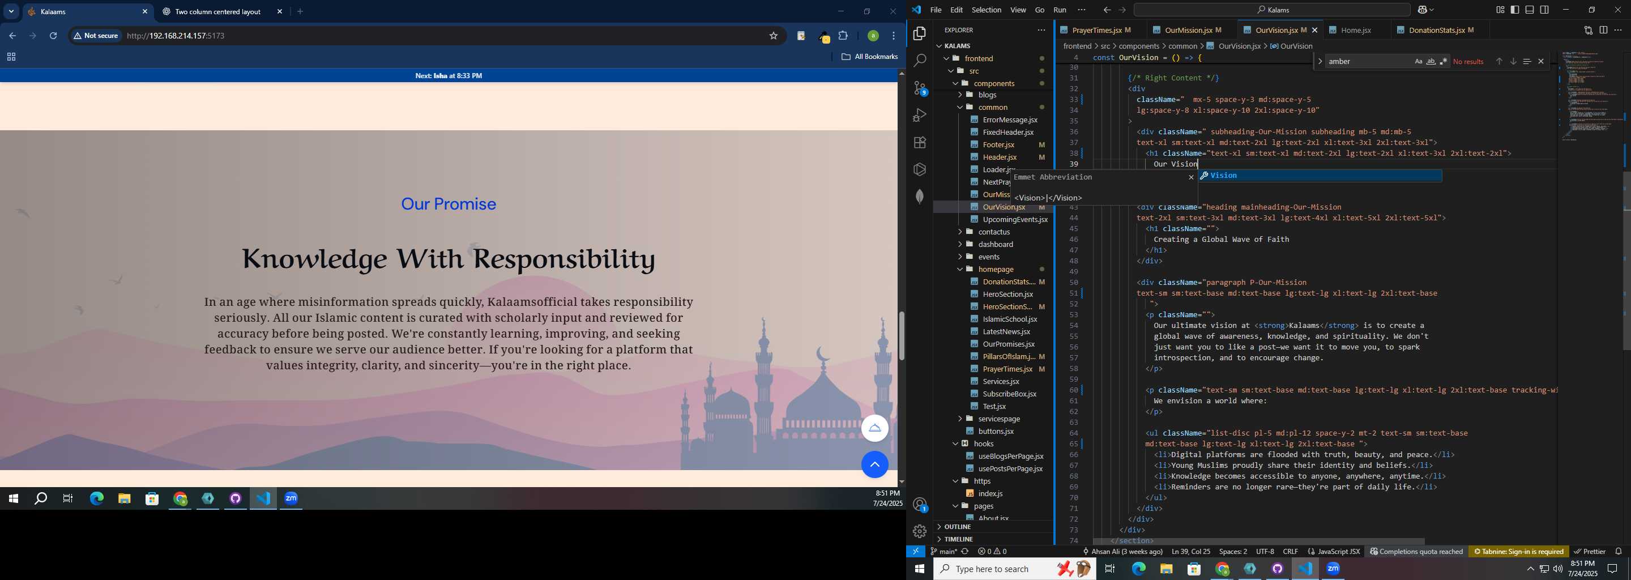The image size is (1631, 580).
Task: Toggle Use Regular Expression in find widget
Action: point(1443,61)
